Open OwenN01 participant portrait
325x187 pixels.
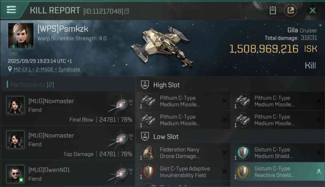point(15,174)
